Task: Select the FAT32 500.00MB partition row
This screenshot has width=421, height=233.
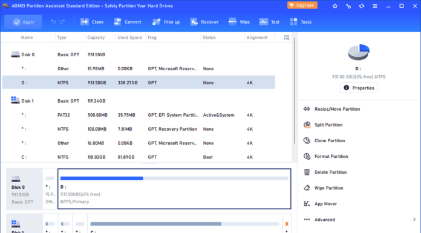Action: point(139,115)
